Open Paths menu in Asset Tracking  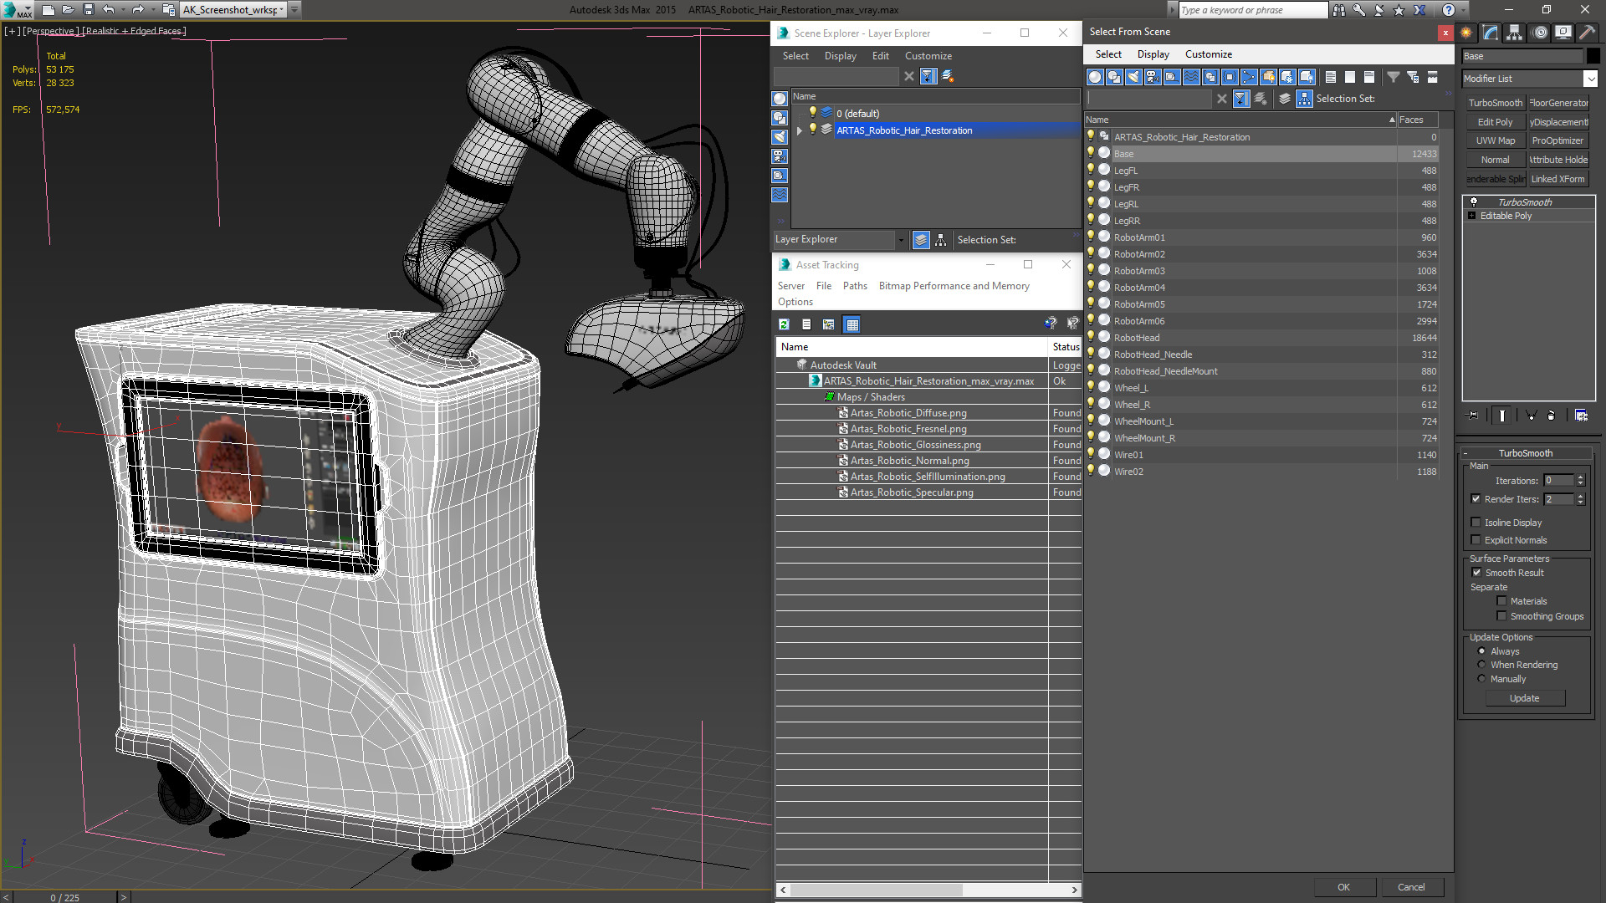pyautogui.click(x=855, y=286)
